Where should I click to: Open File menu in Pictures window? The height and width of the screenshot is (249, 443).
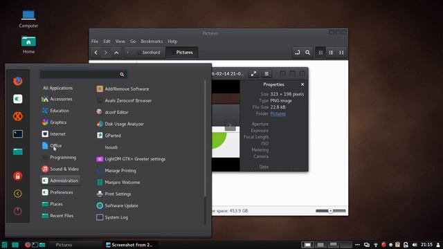[95, 41]
